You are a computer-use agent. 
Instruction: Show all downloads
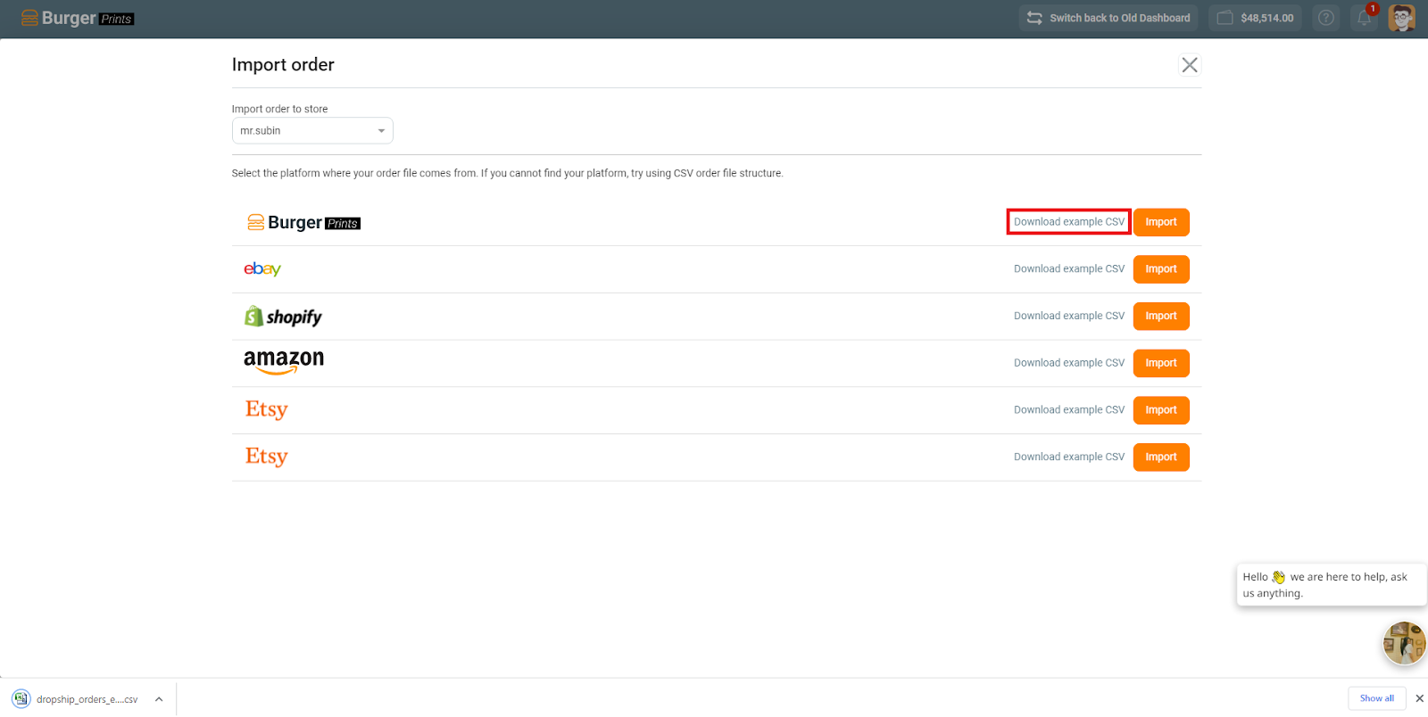click(1376, 698)
